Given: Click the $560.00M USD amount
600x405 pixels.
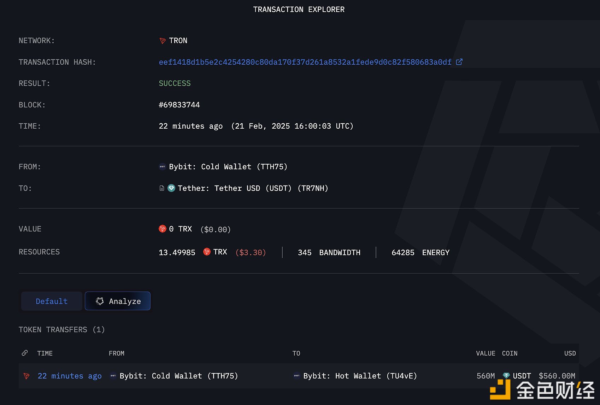Looking at the screenshot, I should (557, 376).
